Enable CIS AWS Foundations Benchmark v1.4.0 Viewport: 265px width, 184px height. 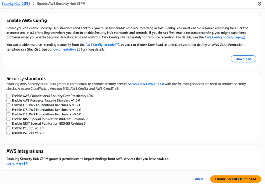pos(8,109)
